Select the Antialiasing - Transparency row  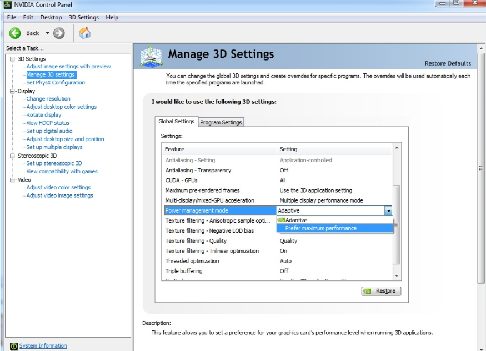[x=278, y=170]
